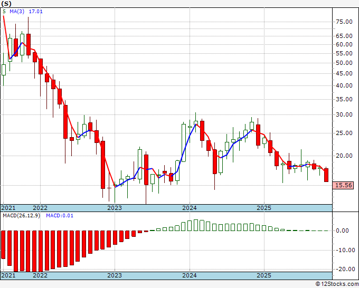
Task: Click 2021 on MACD panel time axis
Action: (8, 275)
